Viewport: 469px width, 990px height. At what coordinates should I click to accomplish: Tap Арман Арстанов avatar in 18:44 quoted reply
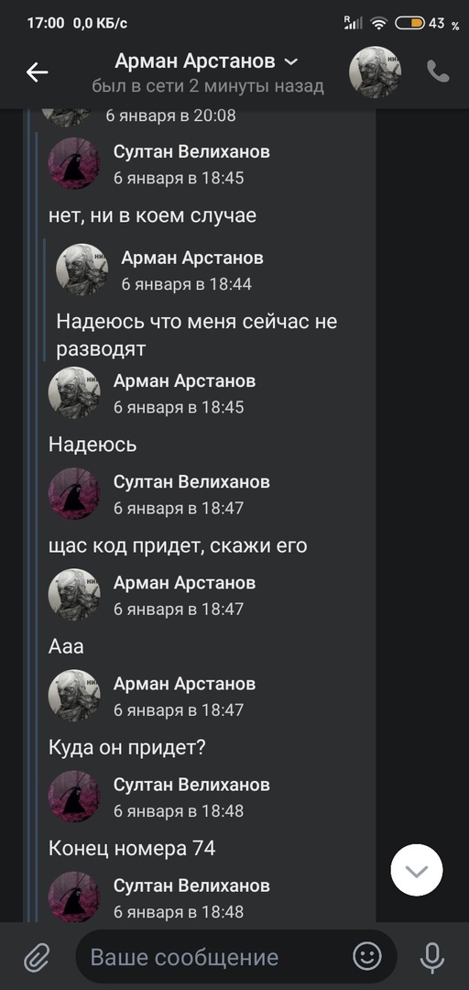pos(82,269)
